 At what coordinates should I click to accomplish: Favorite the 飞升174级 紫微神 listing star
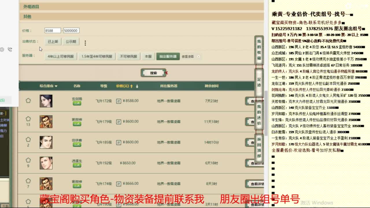pos(28,181)
